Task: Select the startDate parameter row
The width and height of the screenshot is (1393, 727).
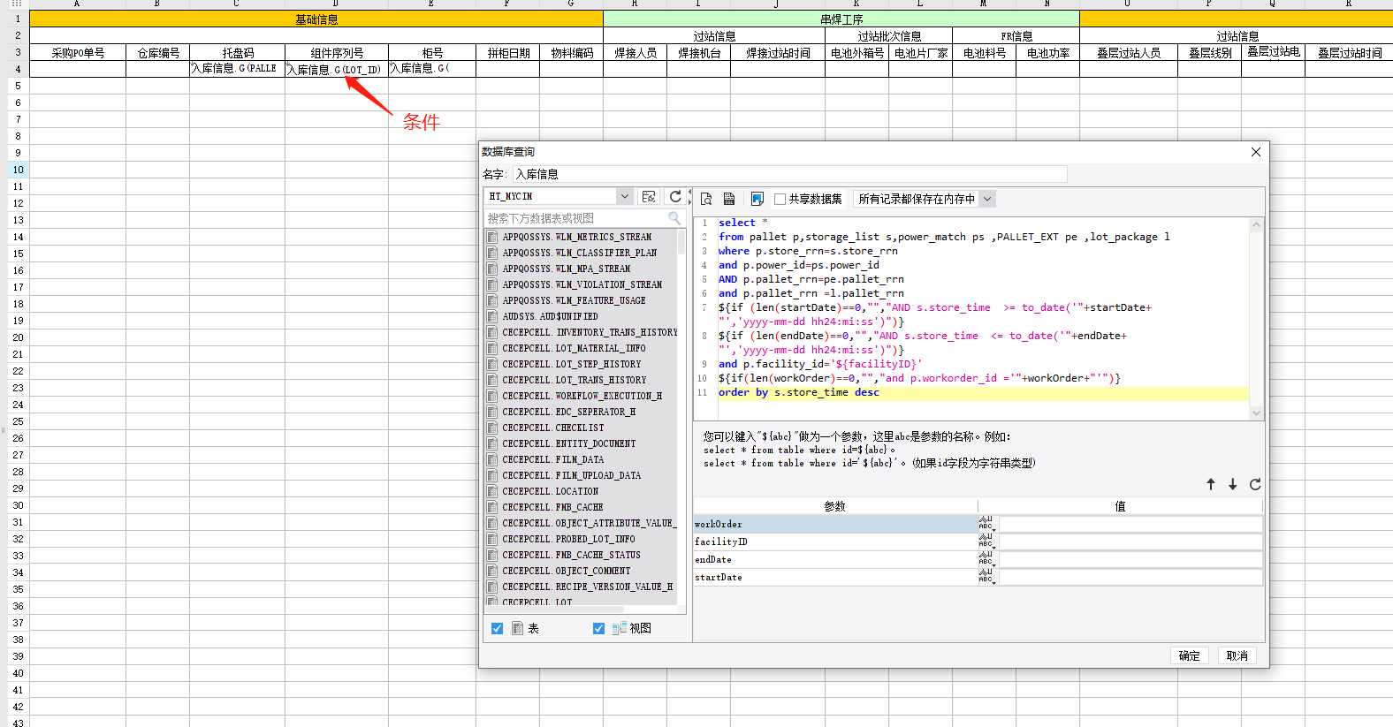Action: (x=834, y=577)
